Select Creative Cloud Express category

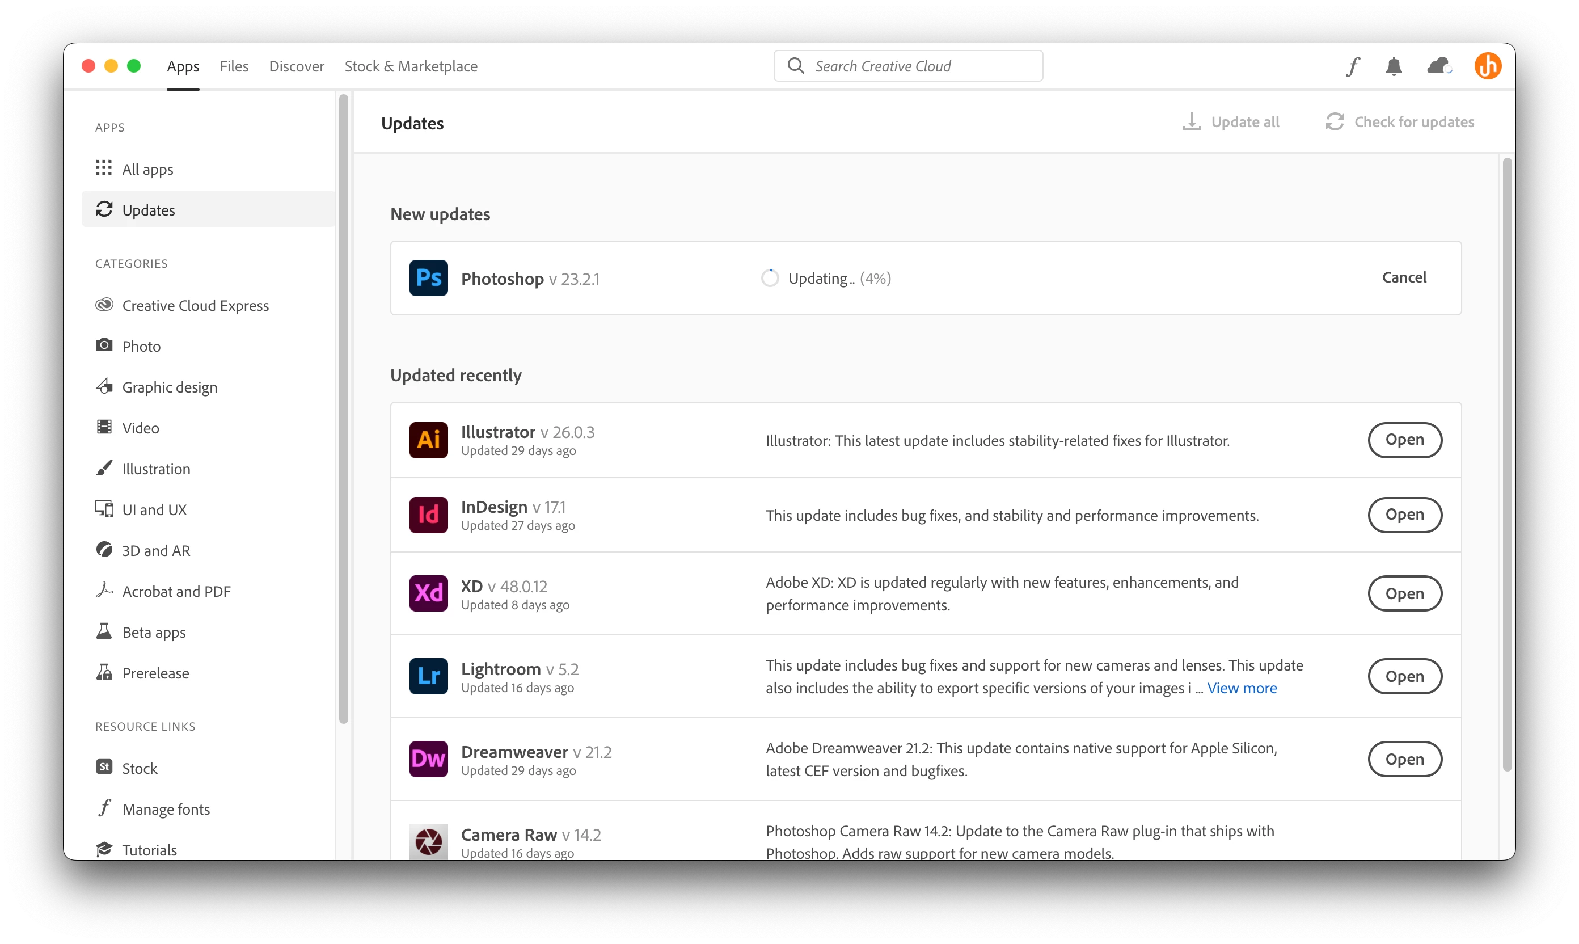tap(195, 305)
